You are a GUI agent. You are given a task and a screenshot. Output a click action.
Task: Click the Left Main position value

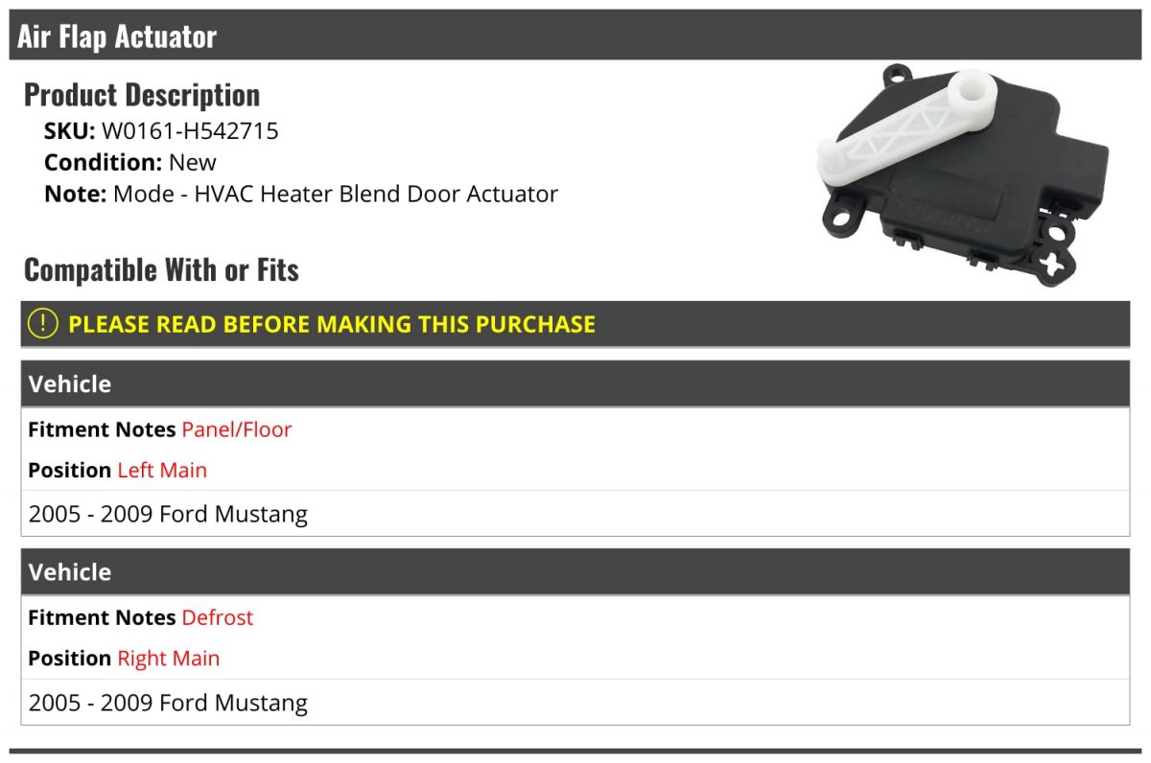[x=162, y=470]
